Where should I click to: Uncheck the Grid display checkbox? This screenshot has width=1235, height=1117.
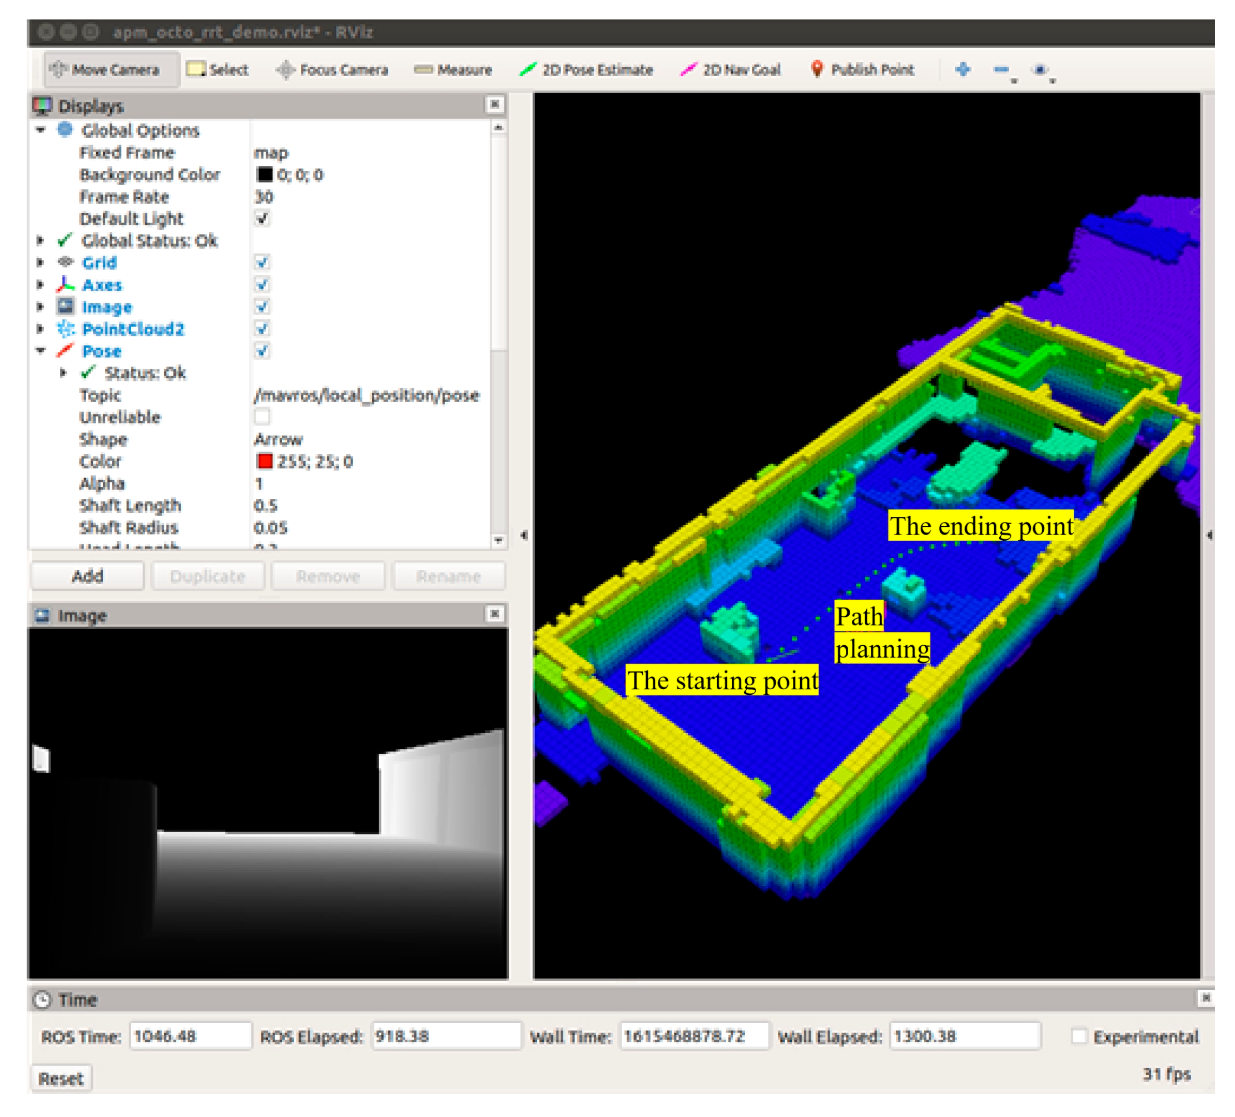262,263
